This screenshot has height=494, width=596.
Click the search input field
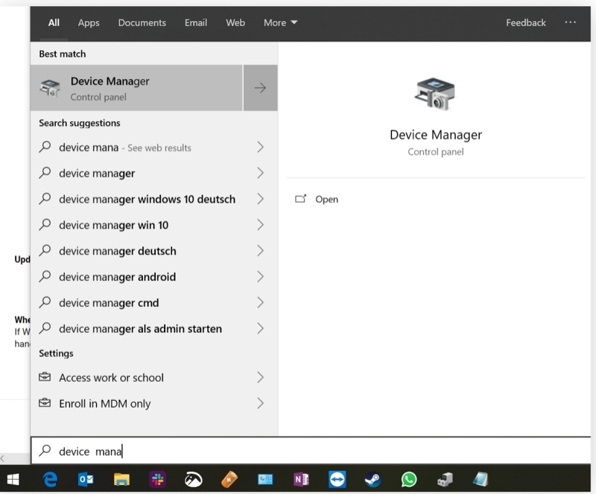click(311, 451)
